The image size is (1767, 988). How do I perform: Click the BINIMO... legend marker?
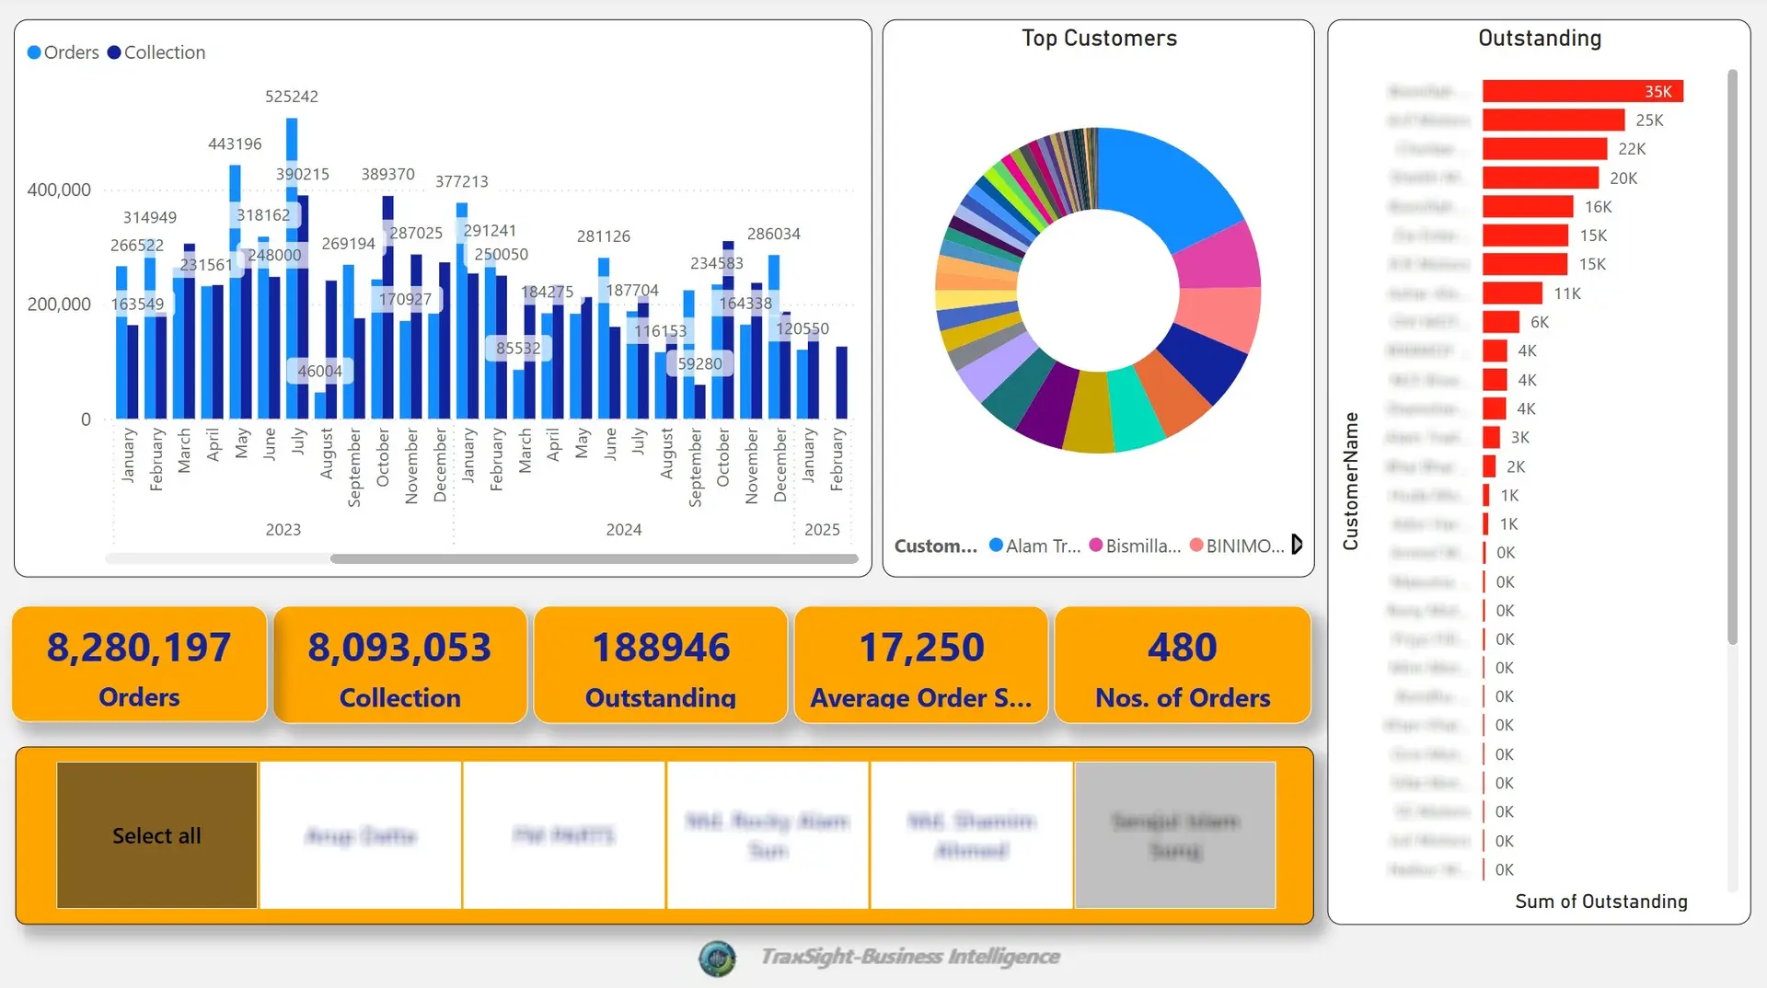click(x=1195, y=546)
